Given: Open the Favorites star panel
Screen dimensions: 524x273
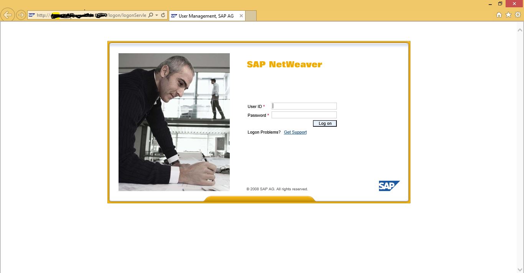Looking at the screenshot, I should [508, 15].
